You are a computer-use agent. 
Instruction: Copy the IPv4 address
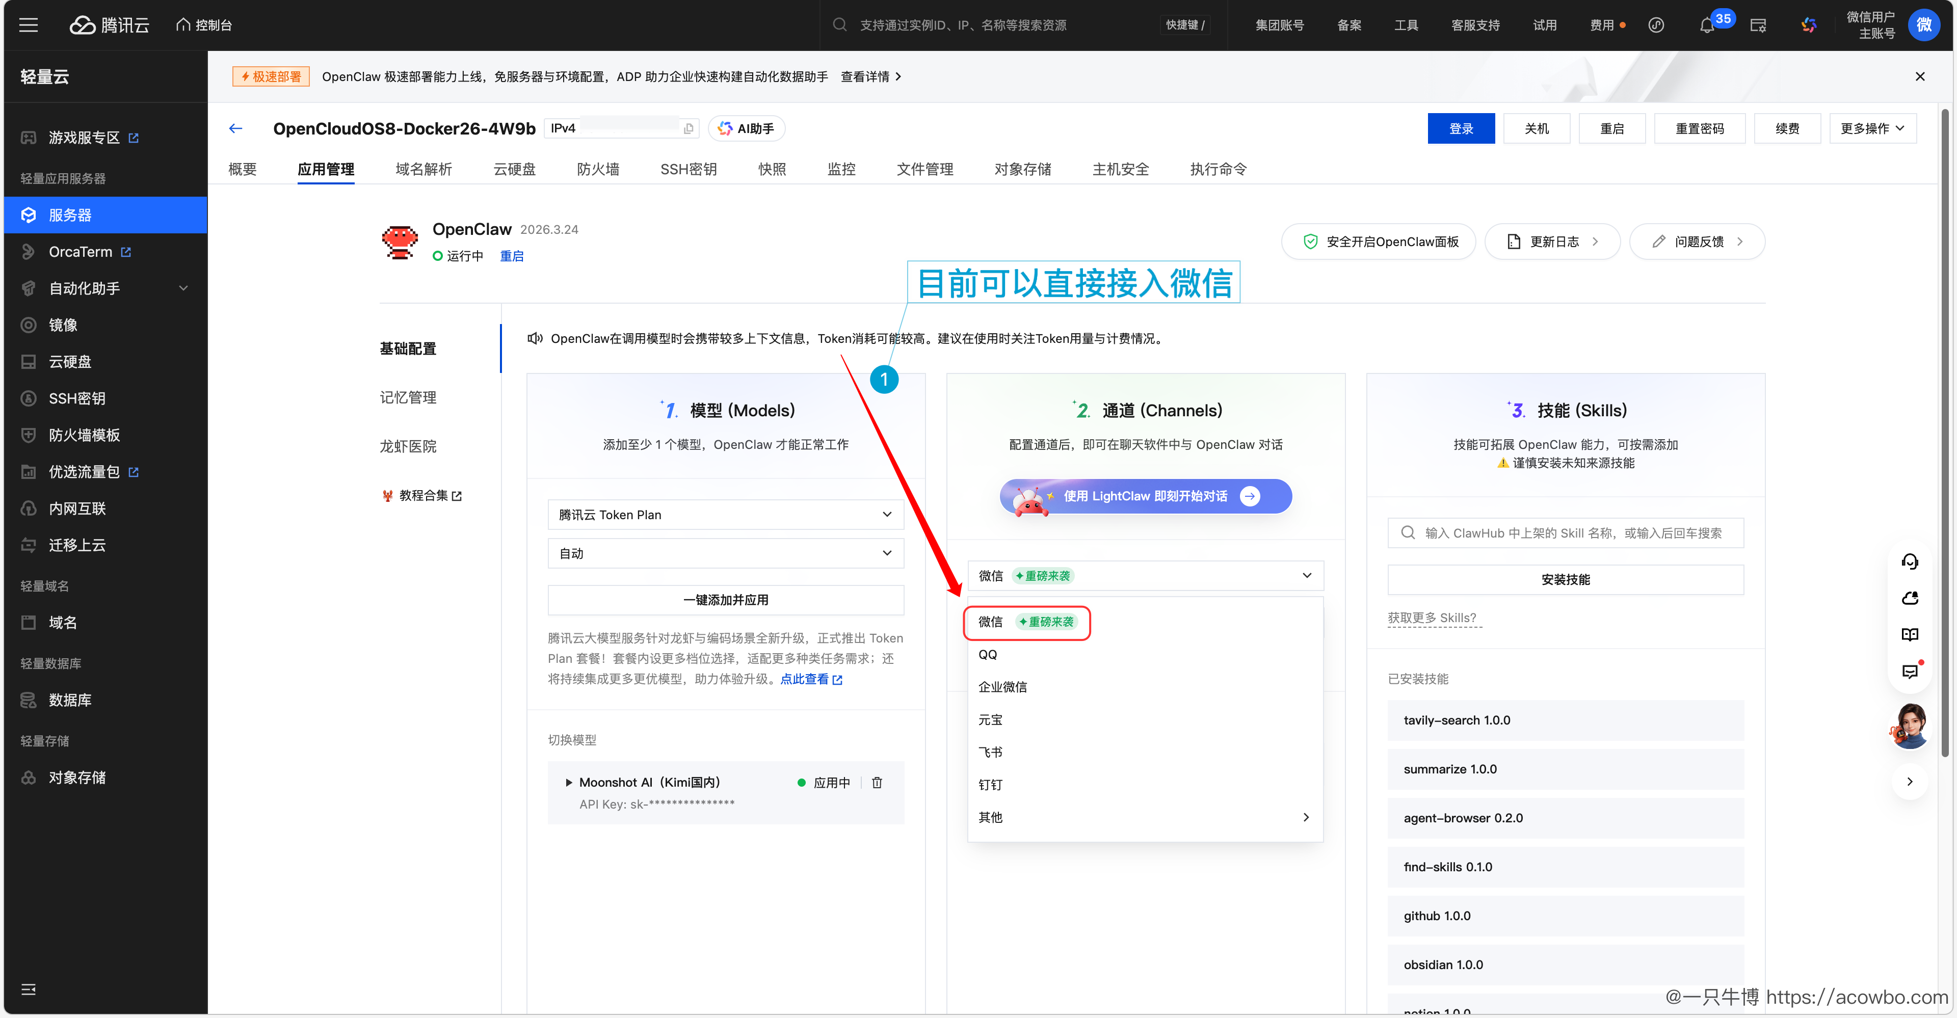click(x=689, y=128)
